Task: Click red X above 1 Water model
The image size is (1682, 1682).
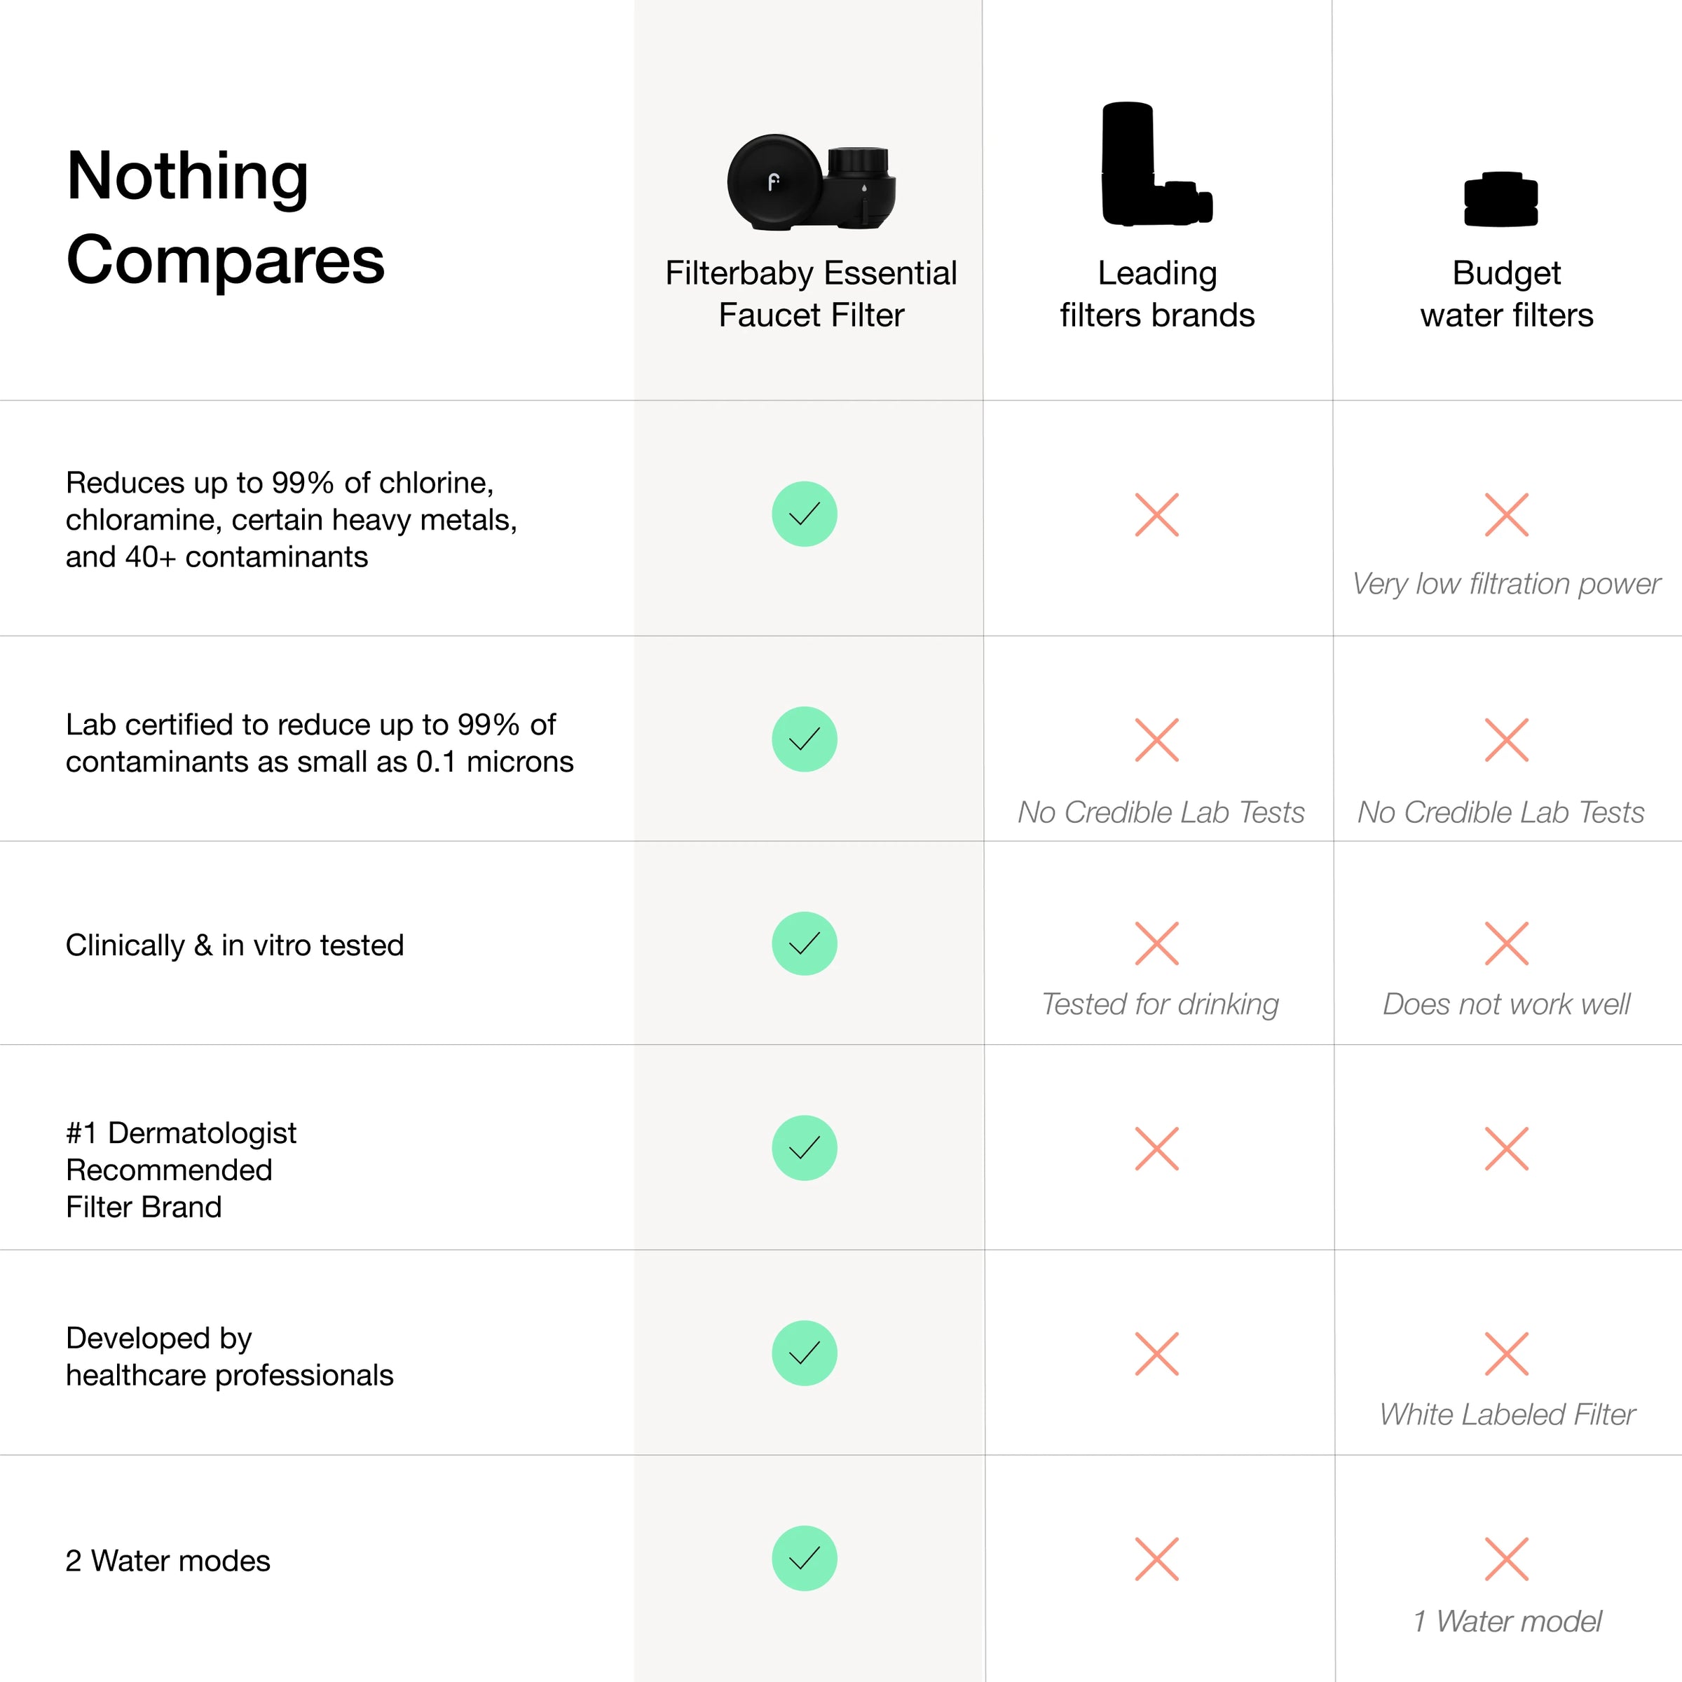Action: point(1507,1559)
